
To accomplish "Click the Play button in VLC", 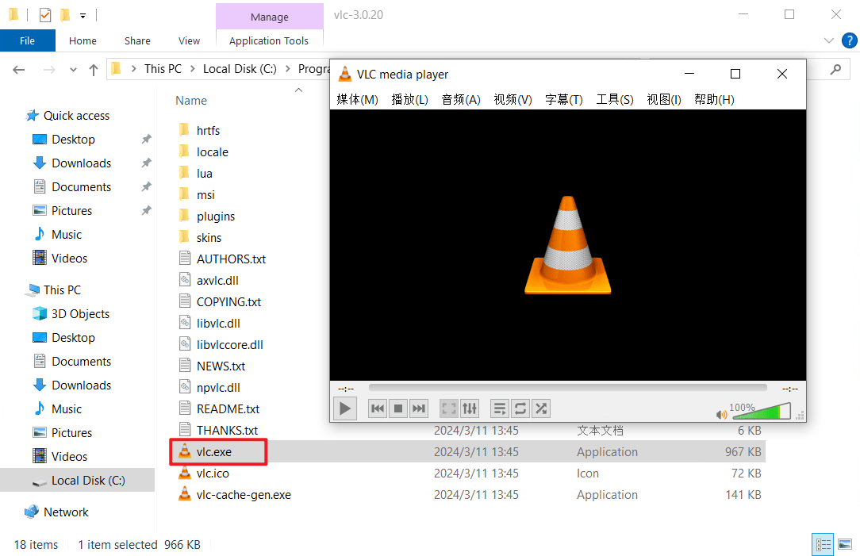I will pos(344,408).
